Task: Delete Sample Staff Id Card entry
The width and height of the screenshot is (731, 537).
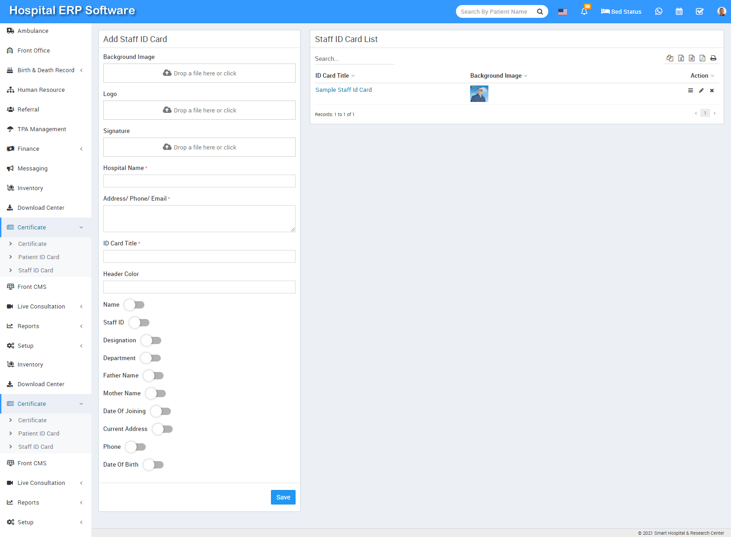Action: (x=712, y=90)
